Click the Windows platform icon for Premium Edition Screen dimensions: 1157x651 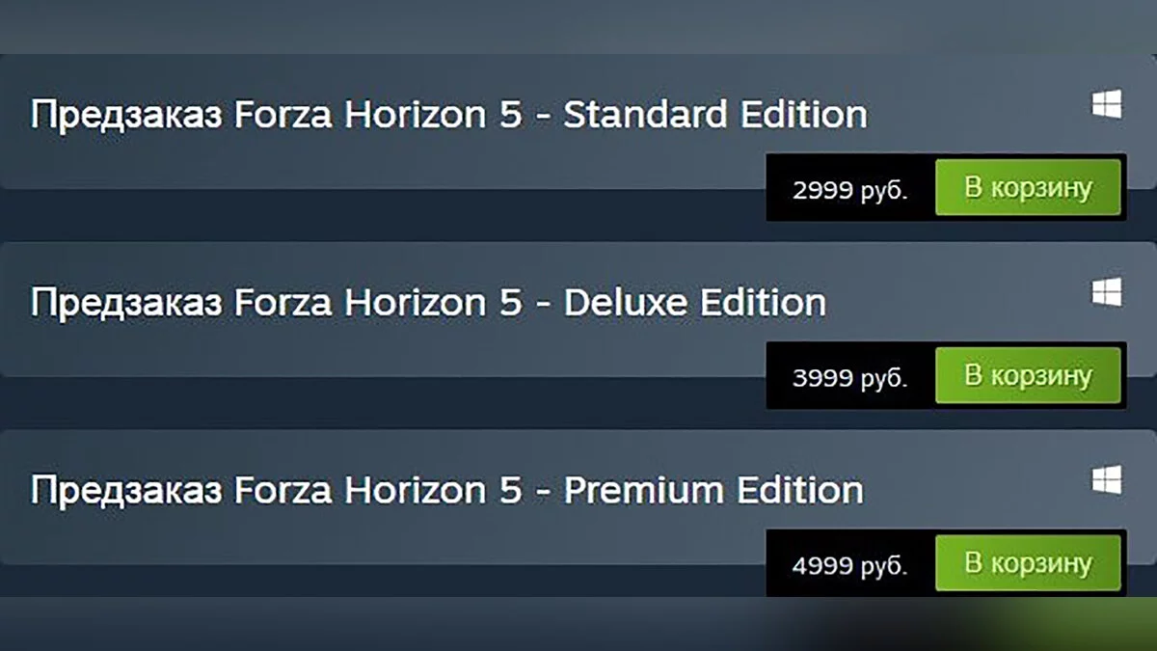[x=1106, y=479]
